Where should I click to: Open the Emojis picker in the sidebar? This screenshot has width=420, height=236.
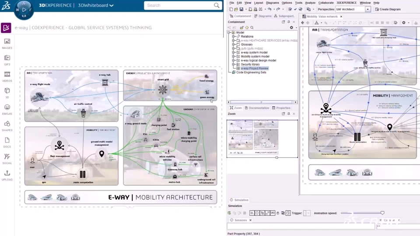pos(7,109)
